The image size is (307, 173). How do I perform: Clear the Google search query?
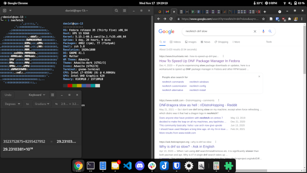coord(255,31)
